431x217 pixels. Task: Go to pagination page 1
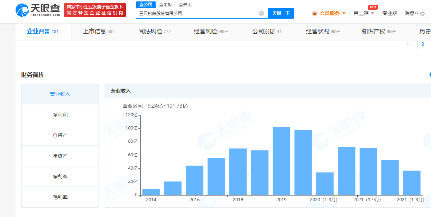pyautogui.click(x=408, y=44)
